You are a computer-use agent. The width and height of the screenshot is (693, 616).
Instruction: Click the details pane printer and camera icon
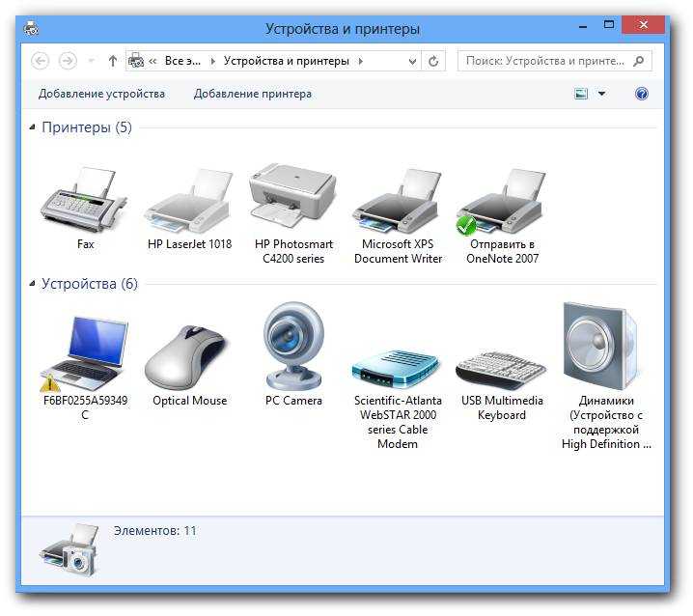coord(69,550)
